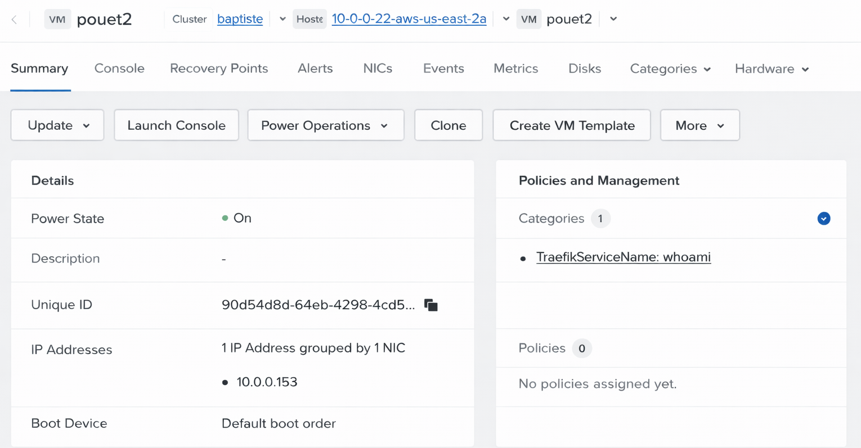Follow the TraefikServiceName: whoami category link
This screenshot has width=861, height=448.
(624, 256)
